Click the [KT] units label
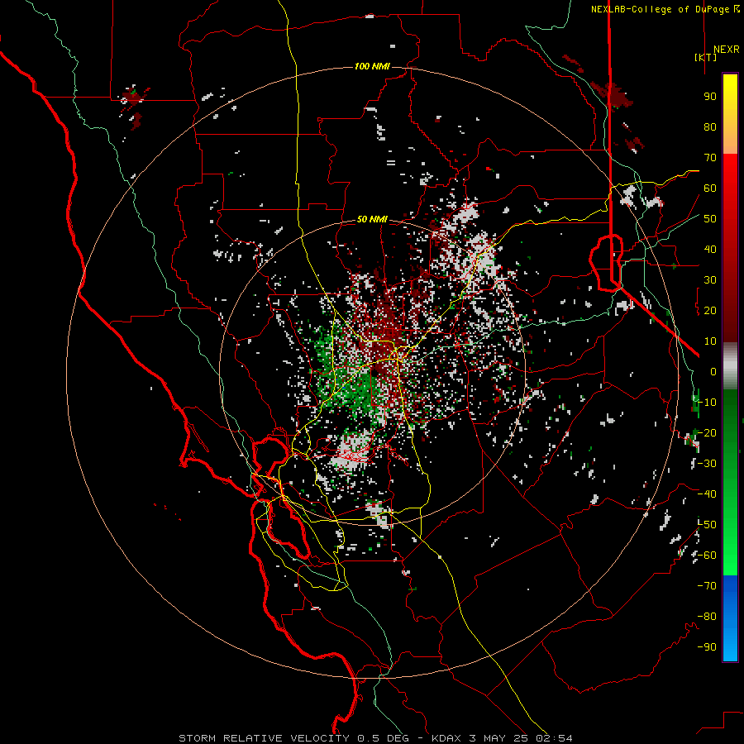This screenshot has width=744, height=744. pyautogui.click(x=705, y=57)
